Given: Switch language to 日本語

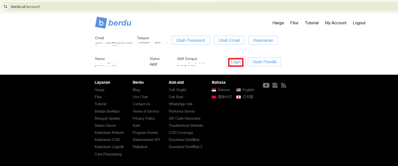Looking at the screenshot, I should [x=245, y=97].
